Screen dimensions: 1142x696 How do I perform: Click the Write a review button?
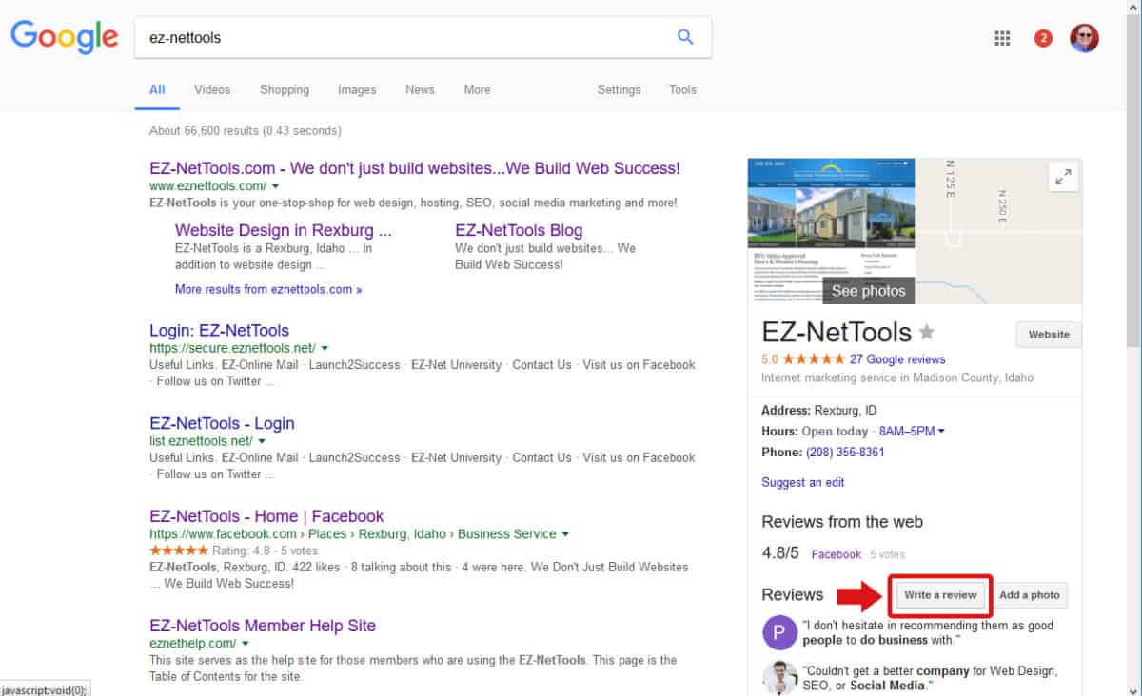[x=940, y=595]
